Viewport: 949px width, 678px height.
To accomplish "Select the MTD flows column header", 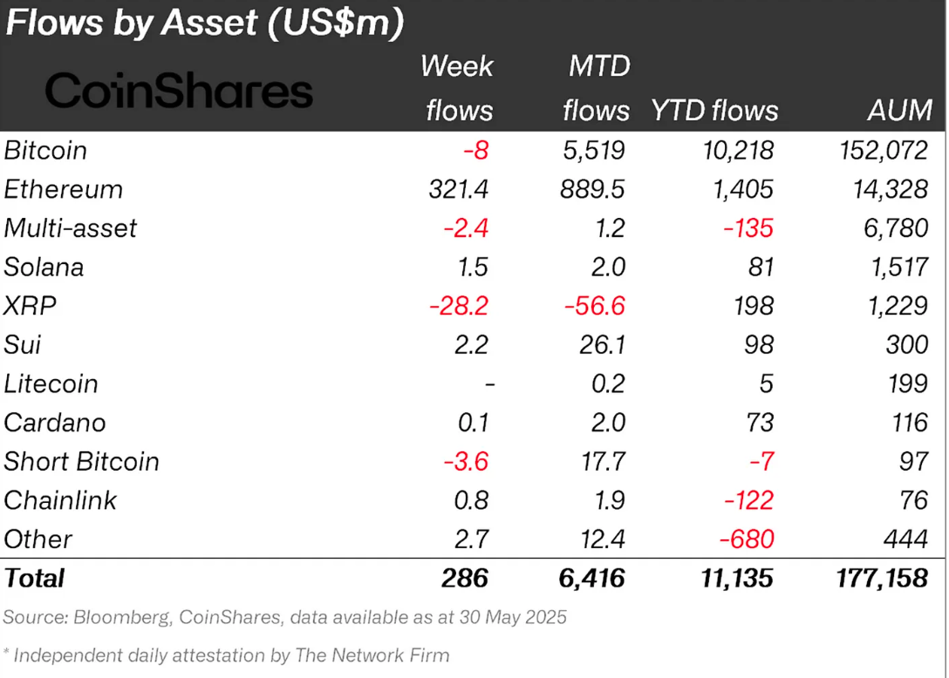I will point(596,88).
